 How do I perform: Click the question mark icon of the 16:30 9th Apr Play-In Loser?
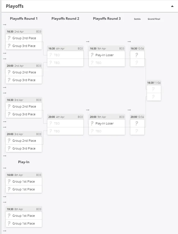point(92,55)
